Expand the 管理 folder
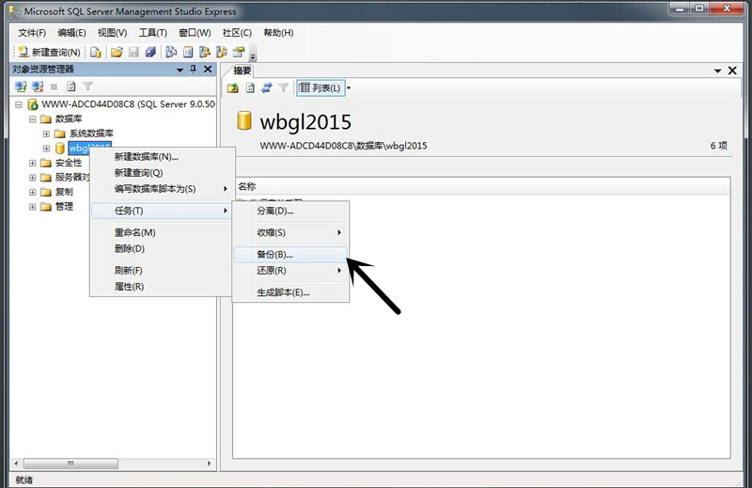752x488 pixels. pyautogui.click(x=32, y=207)
